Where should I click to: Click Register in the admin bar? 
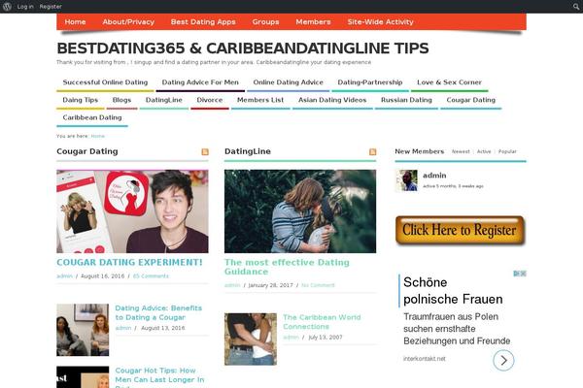51,7
